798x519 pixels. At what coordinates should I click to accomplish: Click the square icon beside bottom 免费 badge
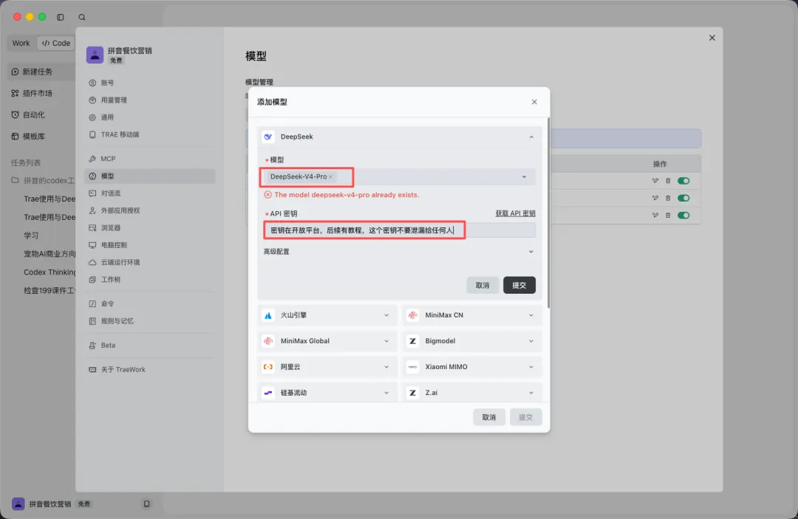(x=146, y=503)
